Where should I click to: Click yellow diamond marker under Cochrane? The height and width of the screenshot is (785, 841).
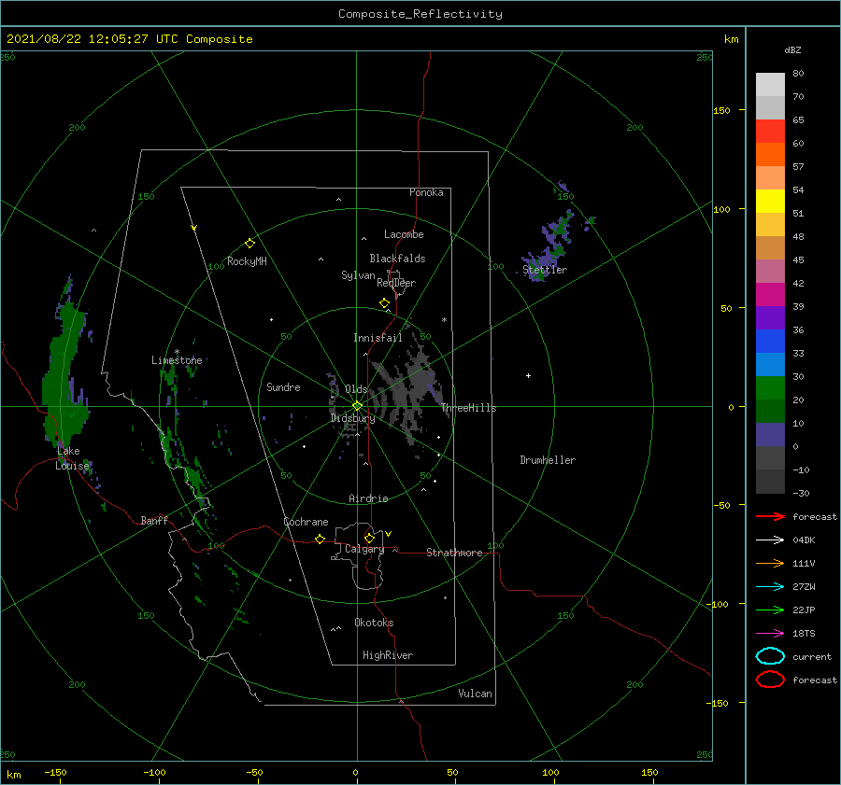click(320, 539)
